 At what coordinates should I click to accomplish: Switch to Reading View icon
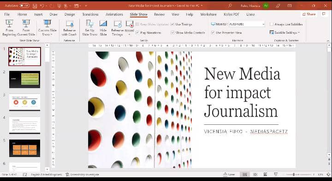click(x=265, y=175)
